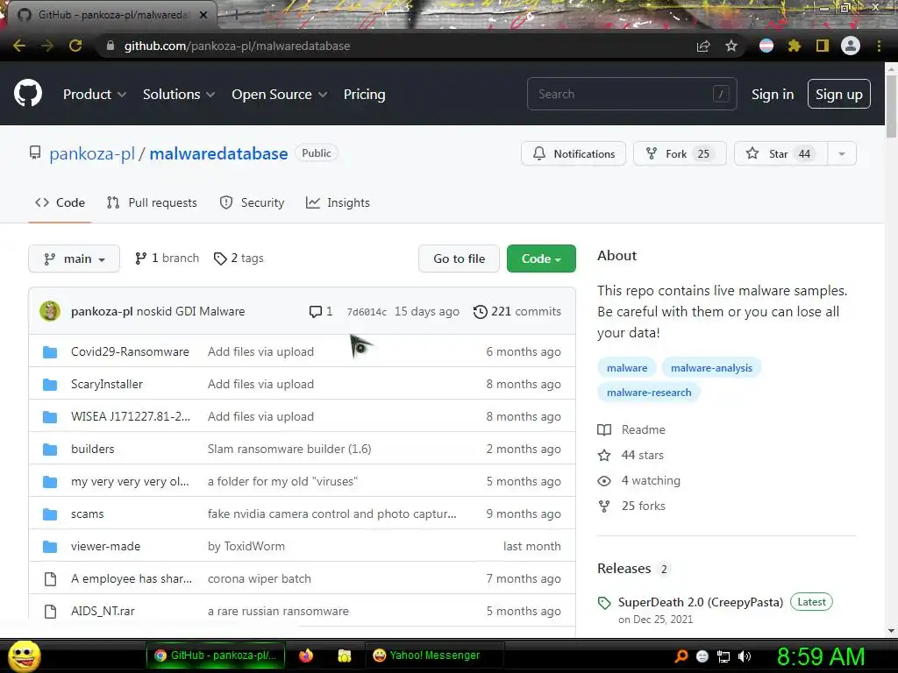Open AIDS_NT.rar file icon

pyautogui.click(x=50, y=611)
